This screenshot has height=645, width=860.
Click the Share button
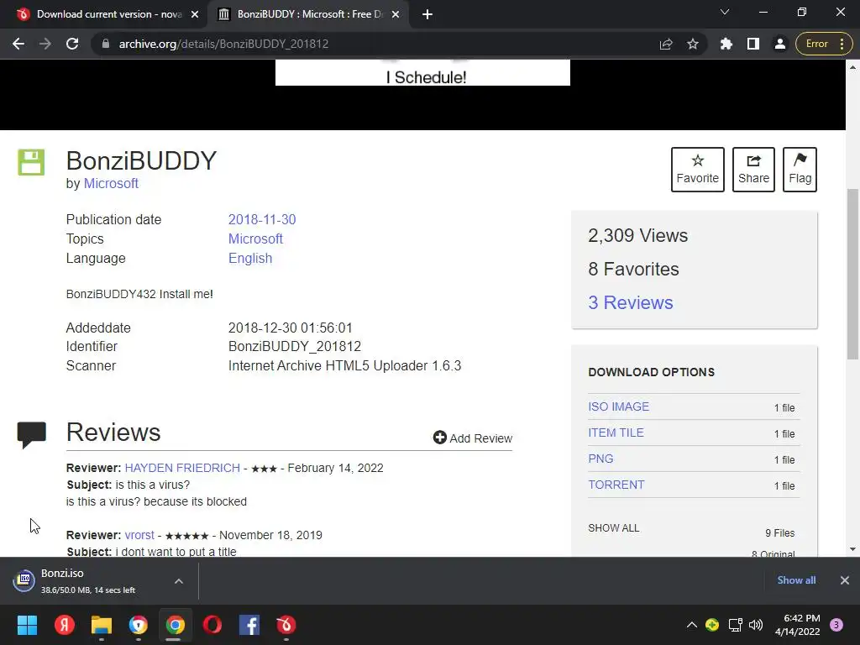[753, 170]
